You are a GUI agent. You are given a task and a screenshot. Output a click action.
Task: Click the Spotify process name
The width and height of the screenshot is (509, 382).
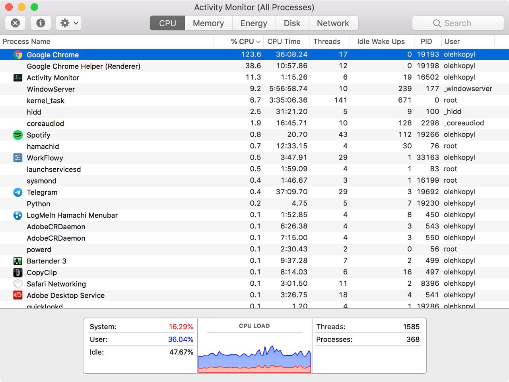click(38, 135)
